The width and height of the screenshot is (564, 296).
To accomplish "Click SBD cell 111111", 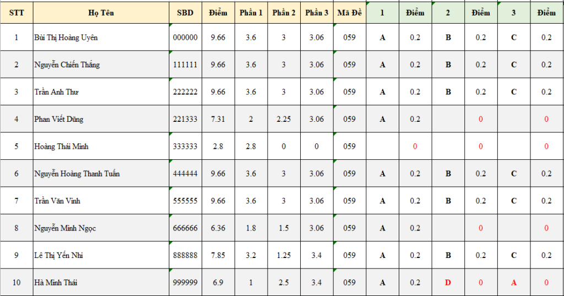I will click(185, 65).
